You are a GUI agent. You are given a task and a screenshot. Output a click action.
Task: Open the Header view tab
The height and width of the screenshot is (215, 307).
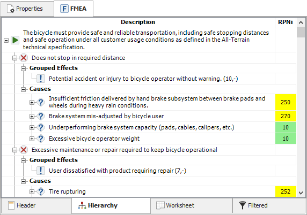(36, 205)
